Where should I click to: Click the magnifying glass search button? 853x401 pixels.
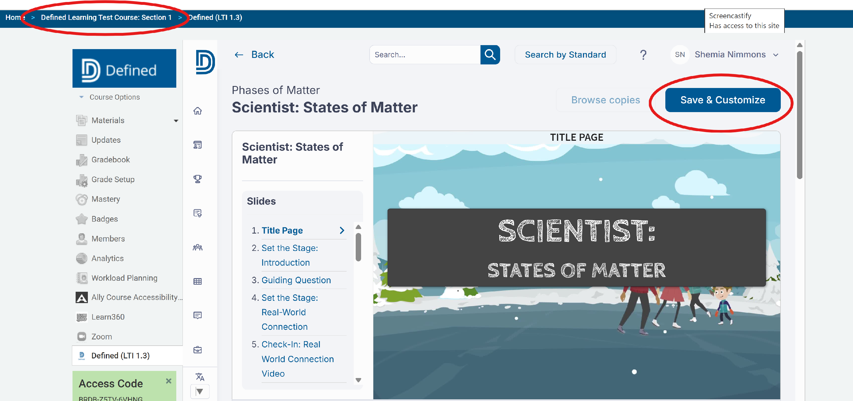tap(490, 54)
